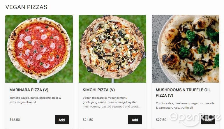
Task: Open the Mushrooms & Truffle Oil Pizza photo
Action: (186, 49)
